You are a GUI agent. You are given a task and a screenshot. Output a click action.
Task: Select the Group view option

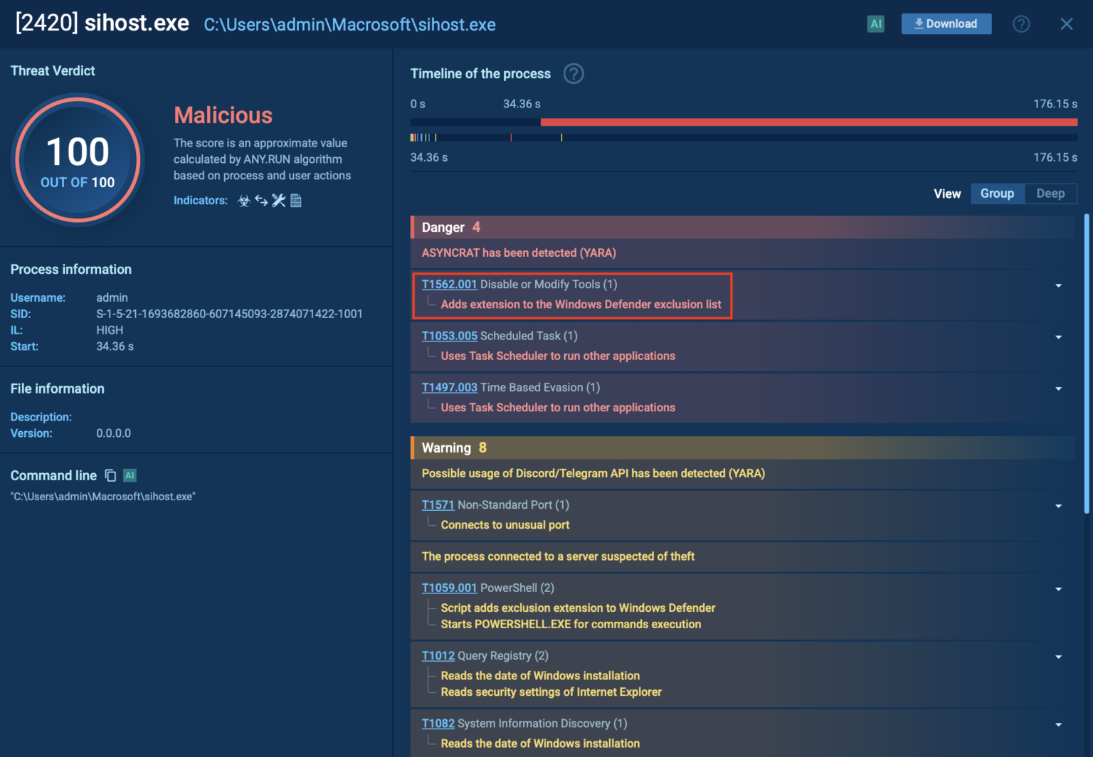tap(998, 193)
